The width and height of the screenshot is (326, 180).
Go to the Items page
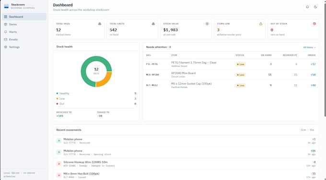[24, 24]
